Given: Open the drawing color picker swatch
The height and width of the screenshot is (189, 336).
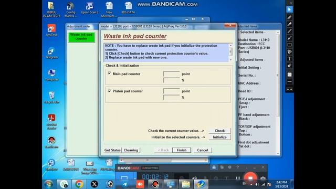Looking at the screenshot, I should tap(289, 75).
